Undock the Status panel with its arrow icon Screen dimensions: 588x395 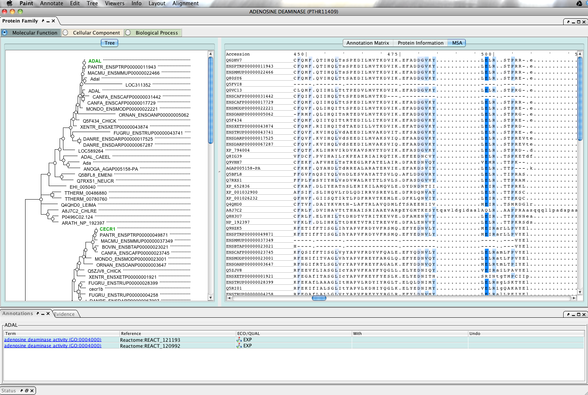pos(21,390)
